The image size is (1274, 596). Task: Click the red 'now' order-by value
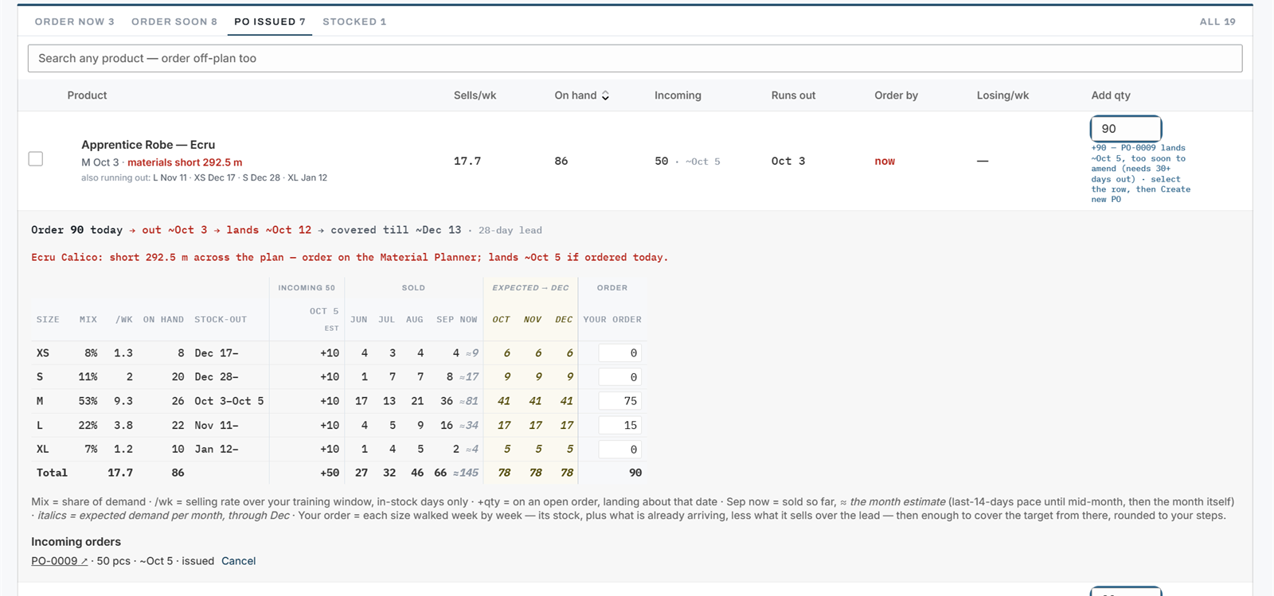point(885,161)
